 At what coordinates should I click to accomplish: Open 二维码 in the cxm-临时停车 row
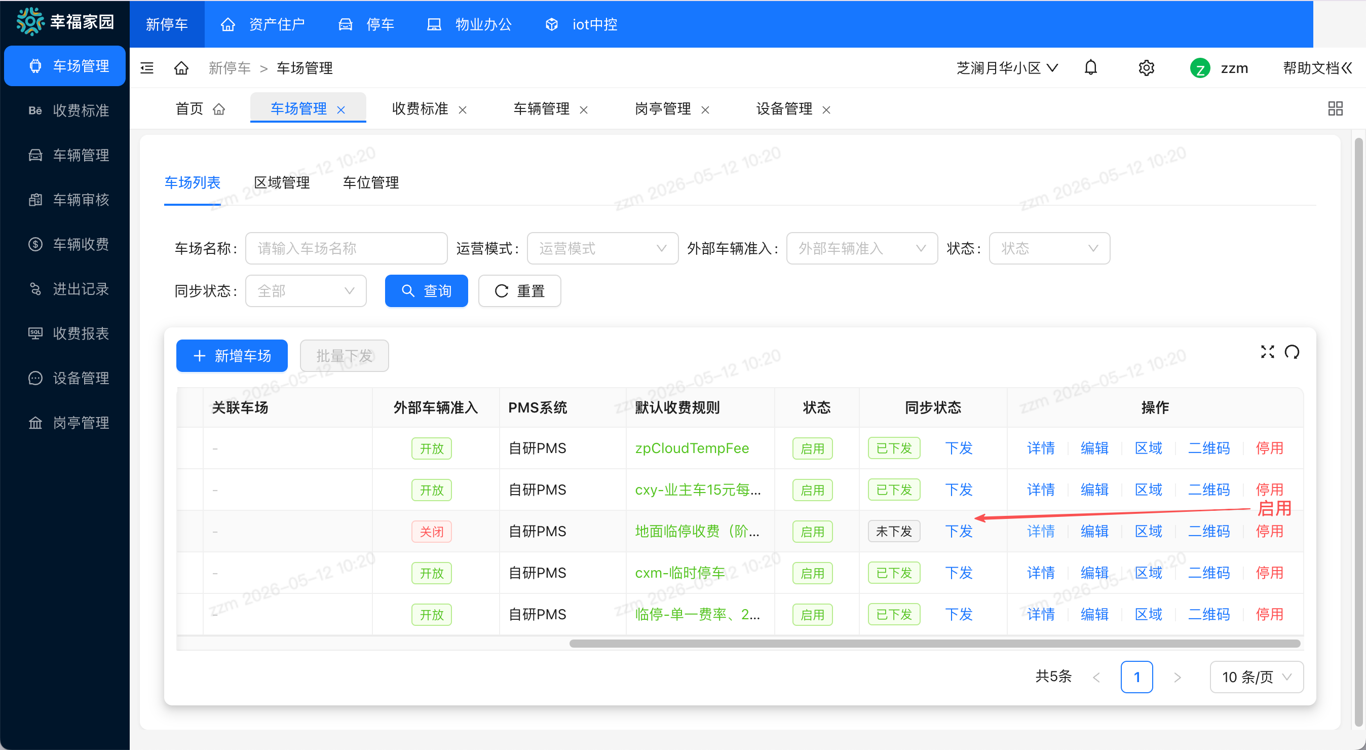coord(1208,573)
